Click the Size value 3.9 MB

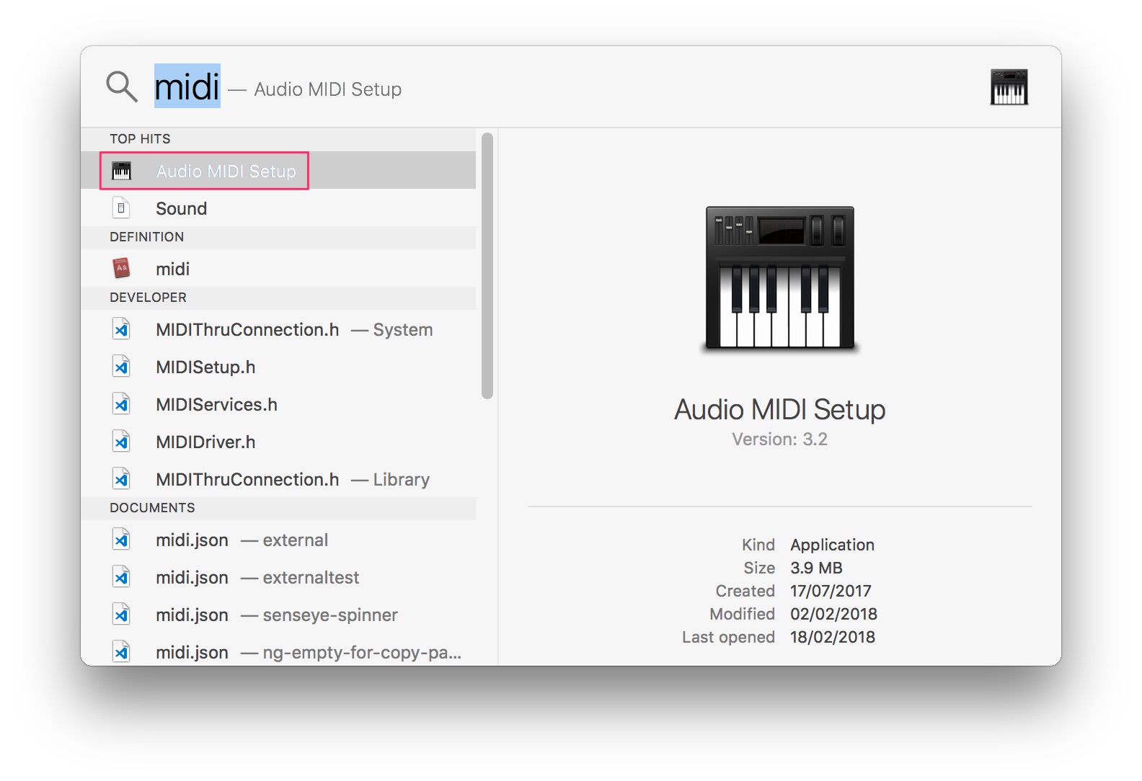click(816, 568)
